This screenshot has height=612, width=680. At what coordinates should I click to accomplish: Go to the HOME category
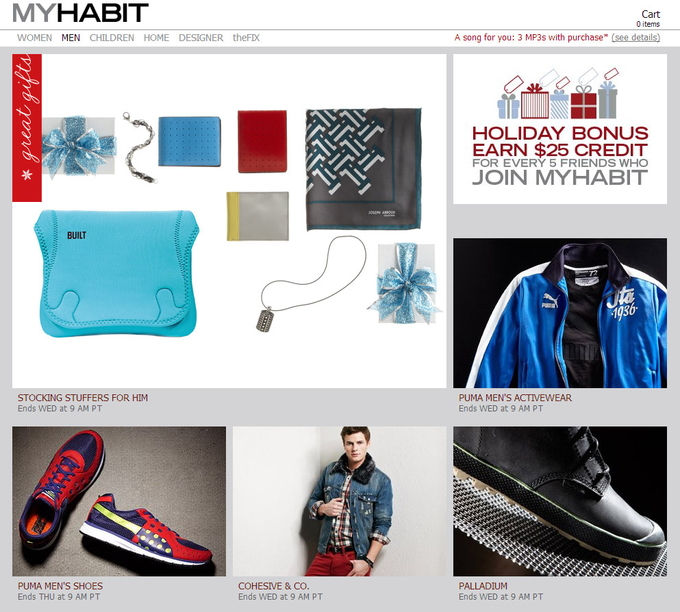coord(157,38)
